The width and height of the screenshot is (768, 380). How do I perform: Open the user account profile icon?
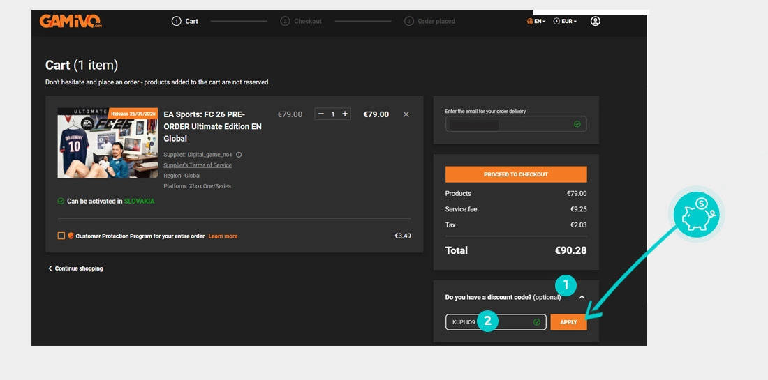(595, 21)
